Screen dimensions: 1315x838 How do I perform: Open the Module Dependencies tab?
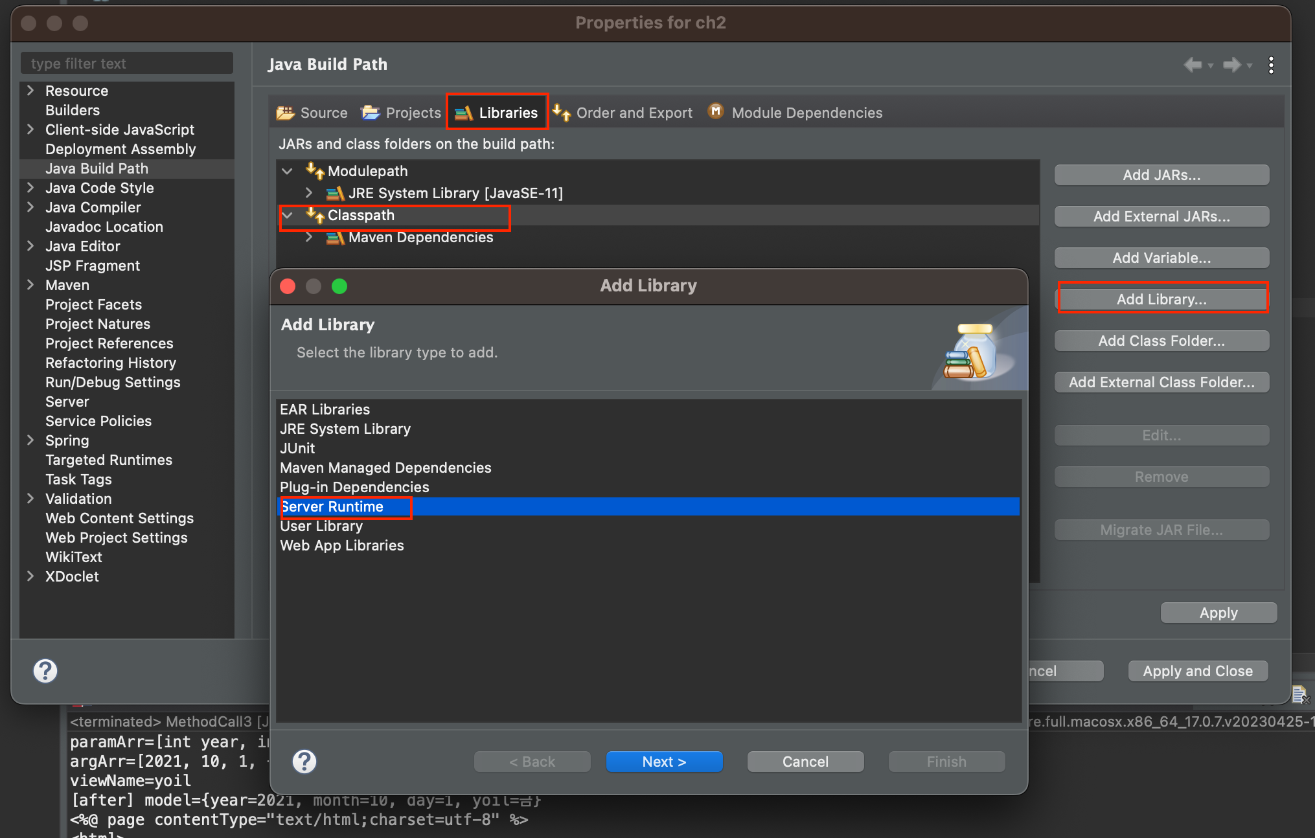coord(795,113)
